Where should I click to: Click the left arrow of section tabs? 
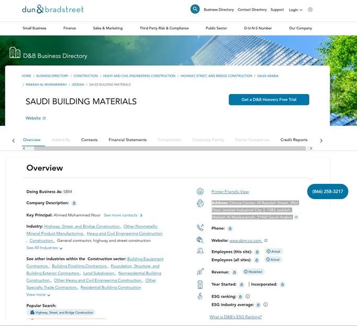pos(14,141)
